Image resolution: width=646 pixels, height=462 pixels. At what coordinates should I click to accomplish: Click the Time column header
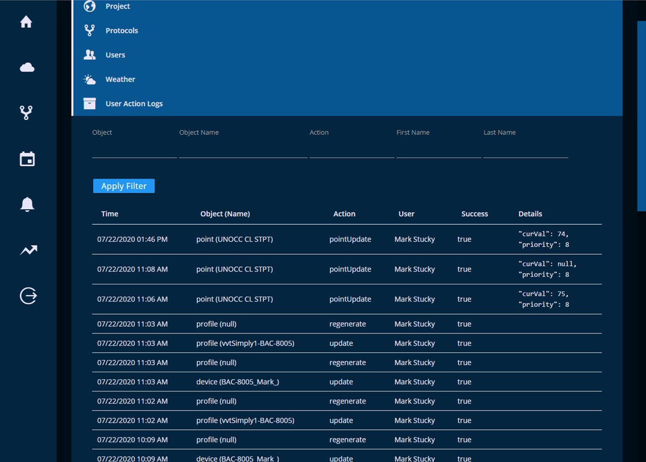[x=110, y=214]
